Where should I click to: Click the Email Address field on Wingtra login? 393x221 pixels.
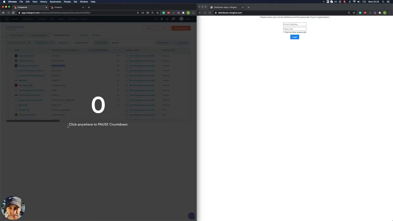294,24
